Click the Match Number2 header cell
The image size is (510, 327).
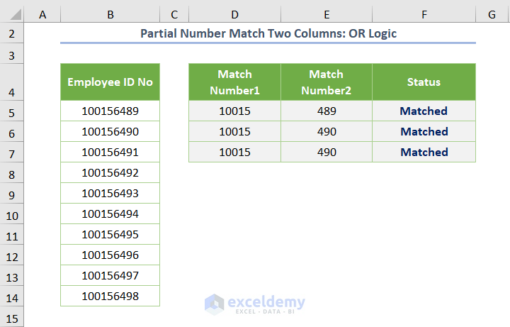[327, 82]
